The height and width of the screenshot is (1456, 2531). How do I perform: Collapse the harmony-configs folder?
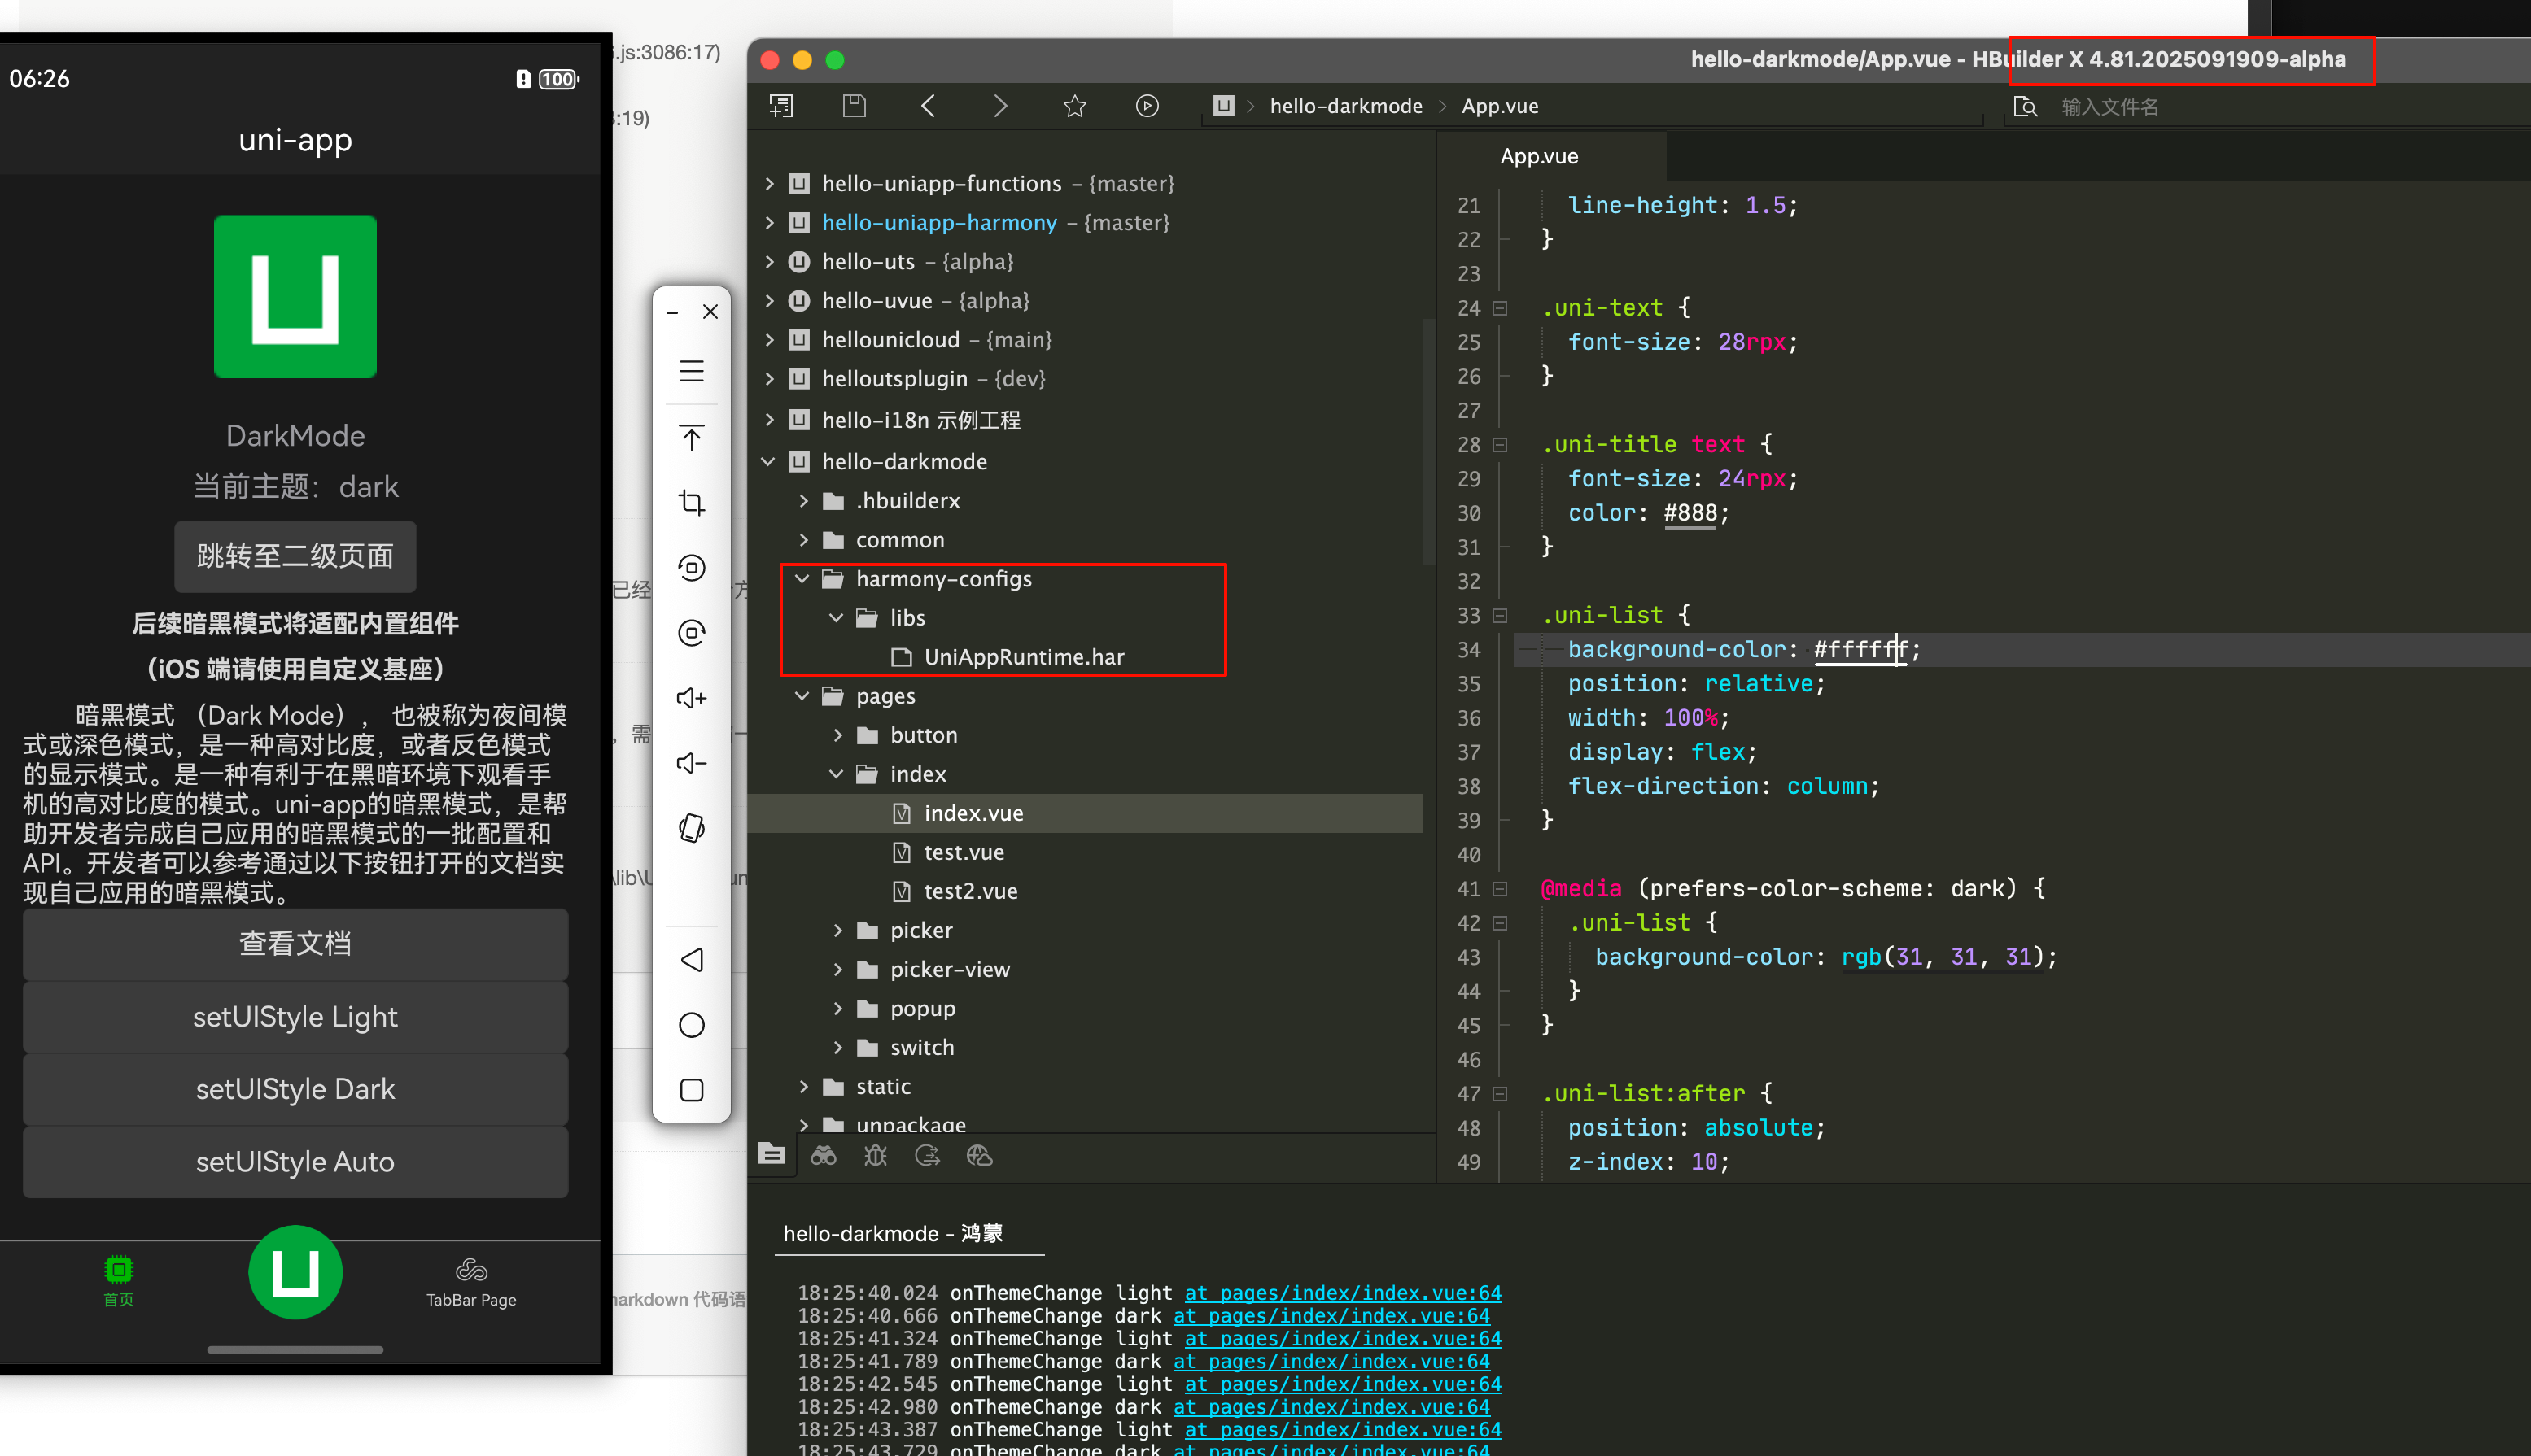pos(802,579)
